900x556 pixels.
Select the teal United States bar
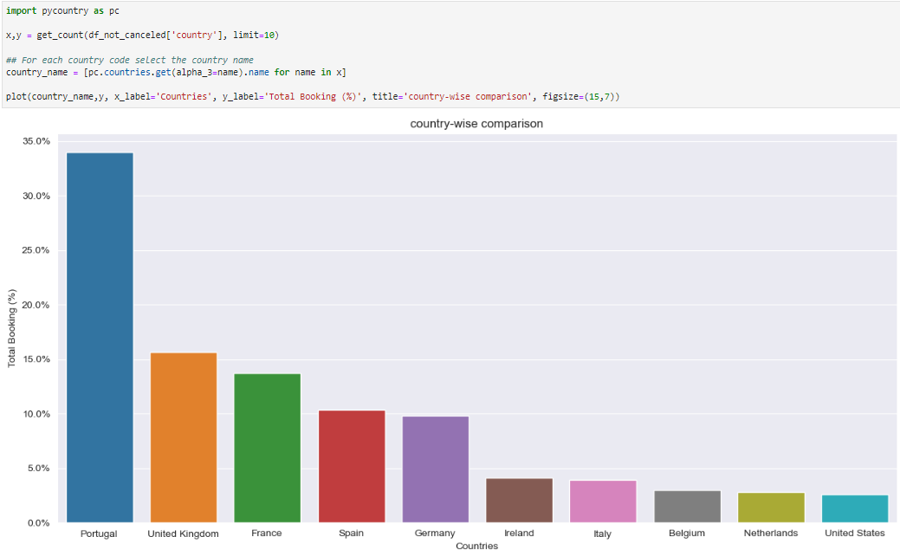pyautogui.click(x=855, y=508)
